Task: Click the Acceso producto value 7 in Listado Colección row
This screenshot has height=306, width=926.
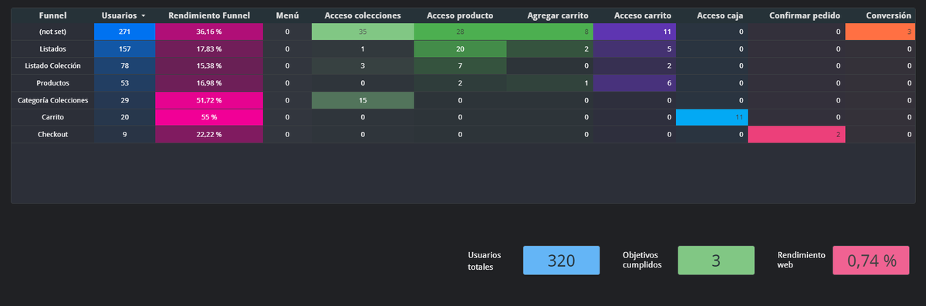Action: click(460, 66)
